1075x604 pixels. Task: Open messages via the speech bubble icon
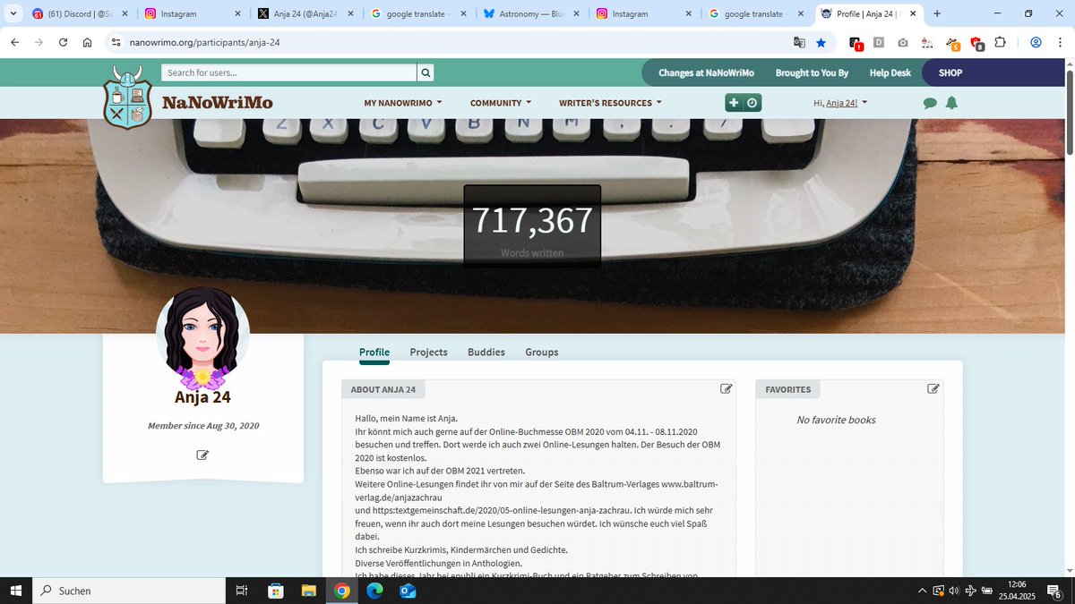click(x=930, y=102)
